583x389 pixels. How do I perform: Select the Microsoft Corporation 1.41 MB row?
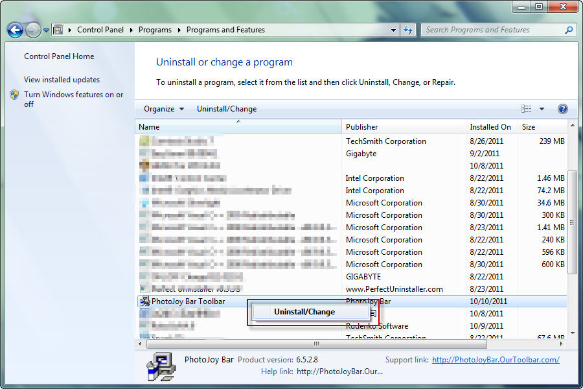pos(351,227)
